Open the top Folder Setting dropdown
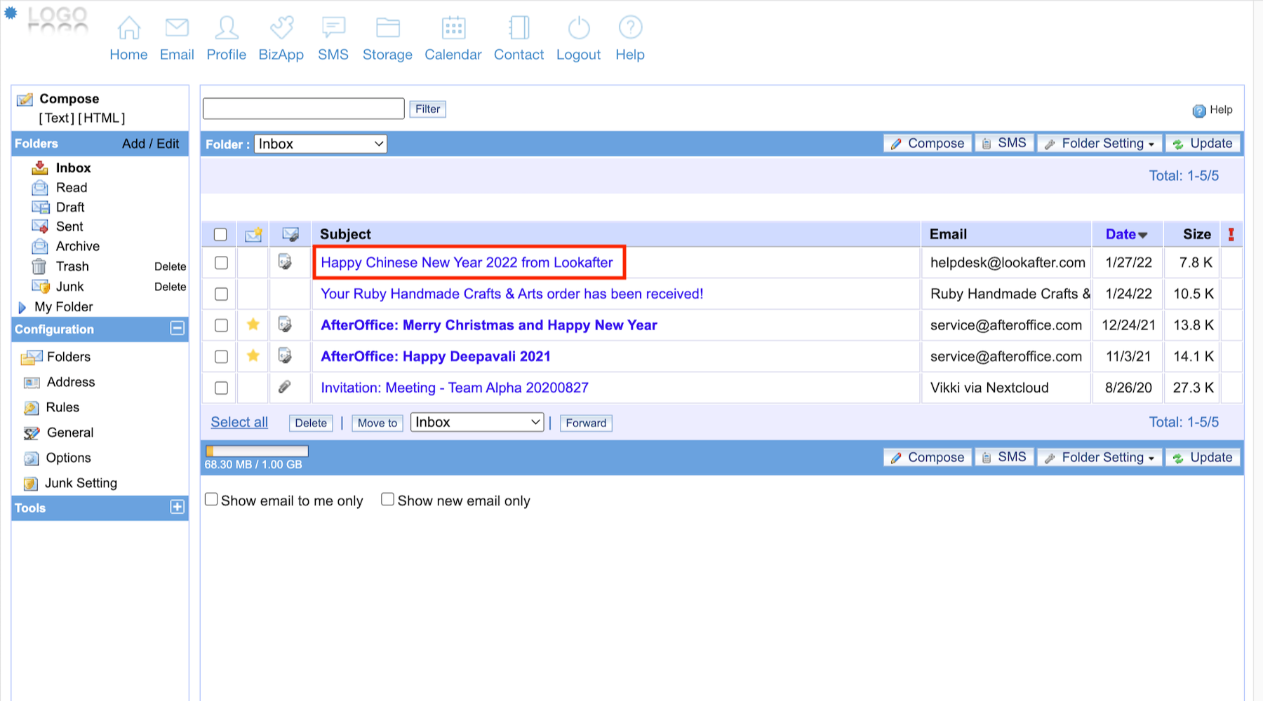This screenshot has width=1263, height=701. pyautogui.click(x=1100, y=144)
